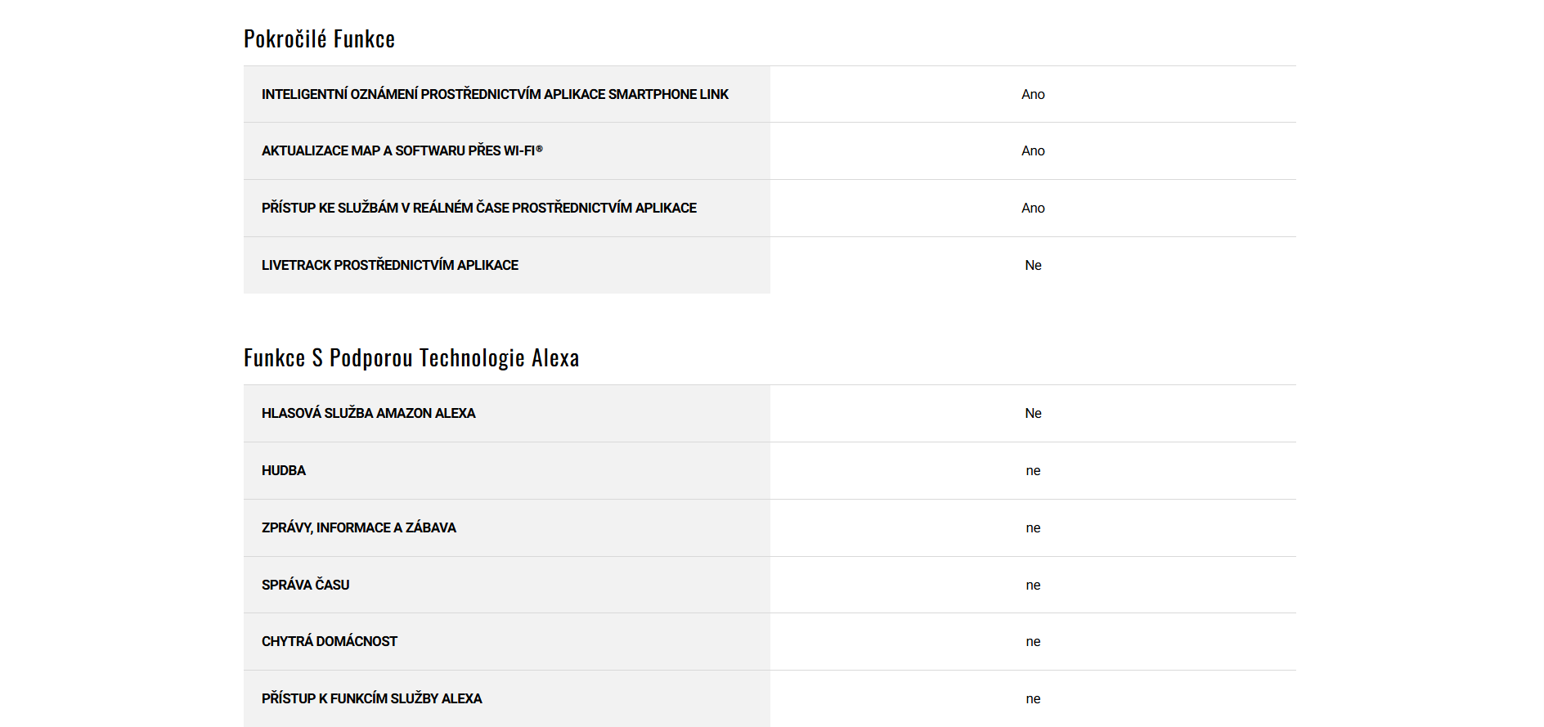Click "Ano" value for Smartphone Link notifications
This screenshot has width=1544, height=727.
[1033, 94]
